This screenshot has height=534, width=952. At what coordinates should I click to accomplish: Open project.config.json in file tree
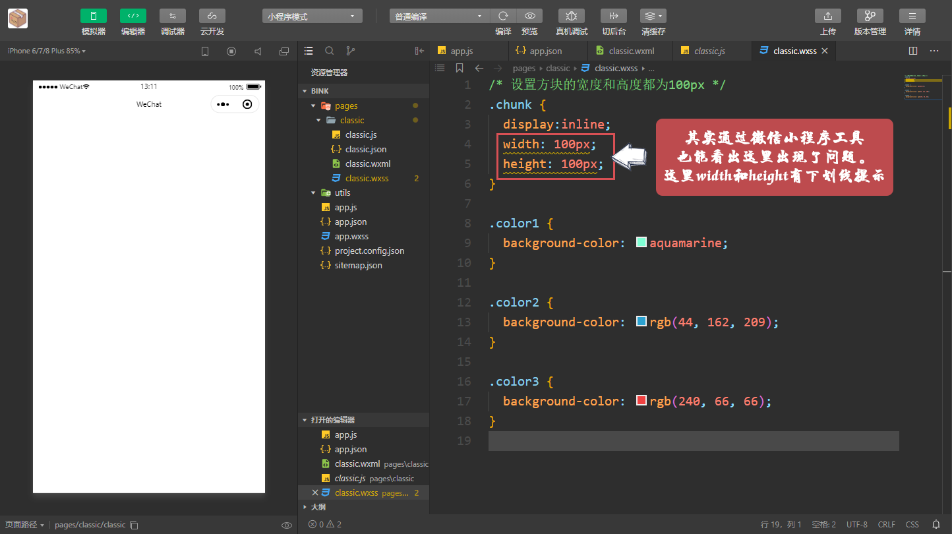click(x=369, y=251)
